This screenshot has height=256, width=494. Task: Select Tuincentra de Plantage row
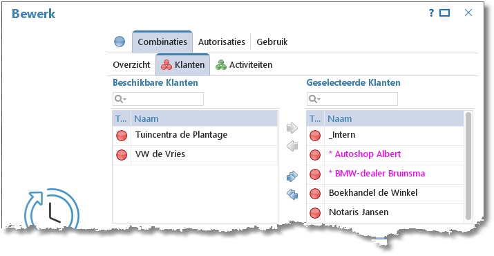click(195, 136)
